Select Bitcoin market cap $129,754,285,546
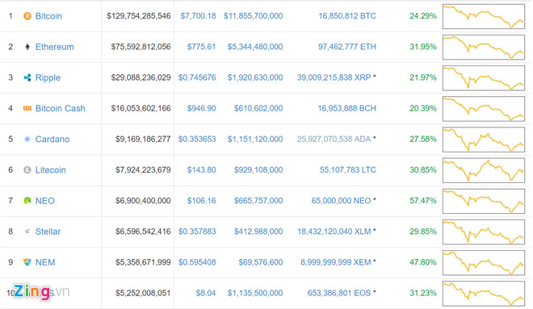 [x=139, y=16]
